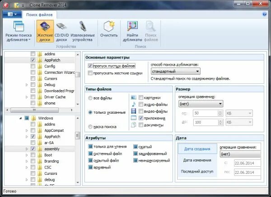The width and height of the screenshot is (271, 197).
Task: Click the greyed Поиск файлов ribbon icon
Action: (x=151, y=31)
